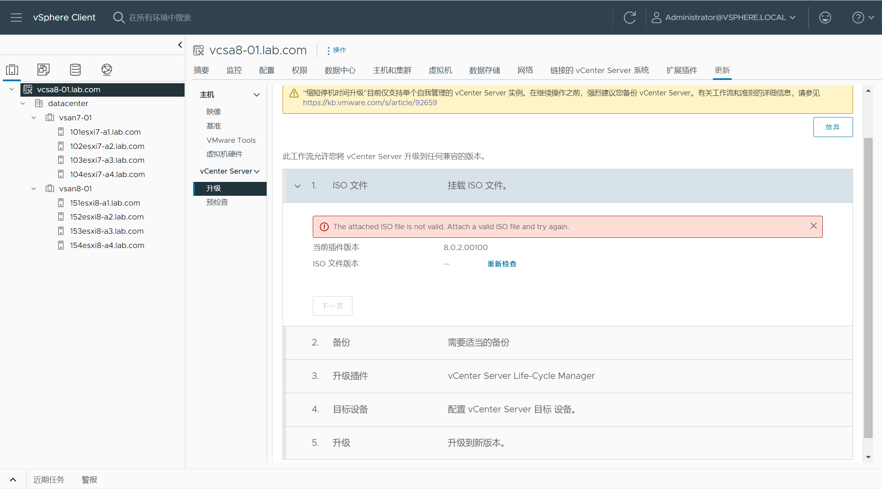
Task: Open the 摘要 tab
Action: tap(201, 70)
